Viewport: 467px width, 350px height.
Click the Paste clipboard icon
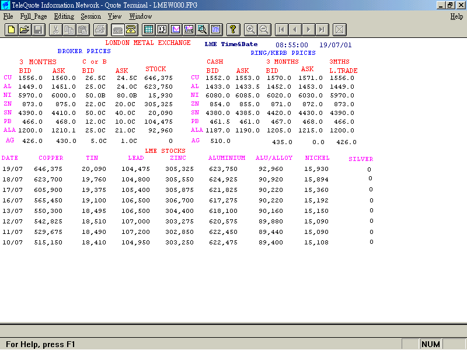[x=82, y=30]
